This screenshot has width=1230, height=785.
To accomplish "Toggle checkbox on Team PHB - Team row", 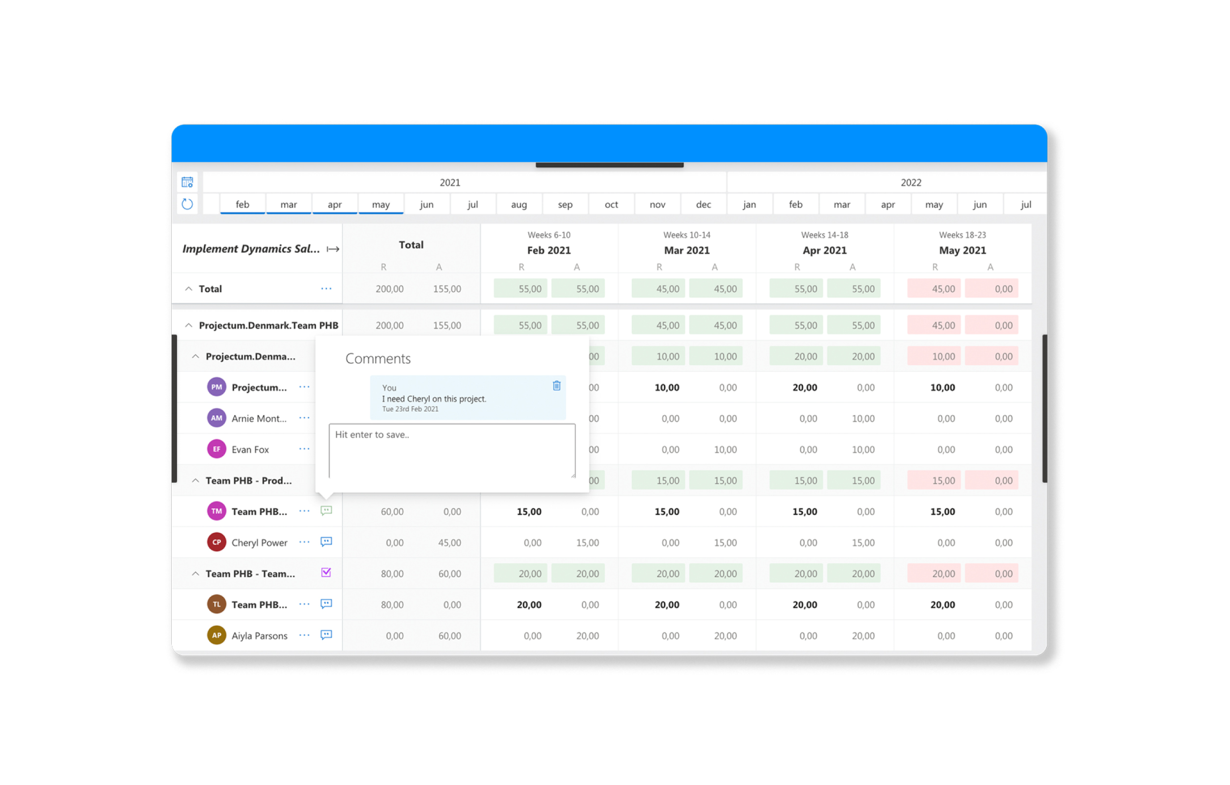I will pyautogui.click(x=326, y=573).
